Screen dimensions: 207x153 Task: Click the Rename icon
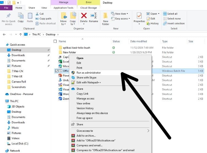point(94,15)
